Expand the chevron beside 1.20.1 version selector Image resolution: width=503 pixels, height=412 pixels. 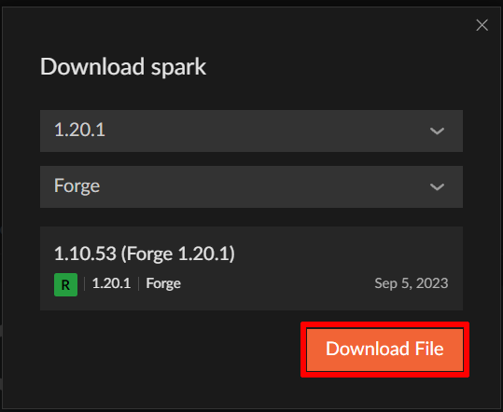pyautogui.click(x=437, y=131)
